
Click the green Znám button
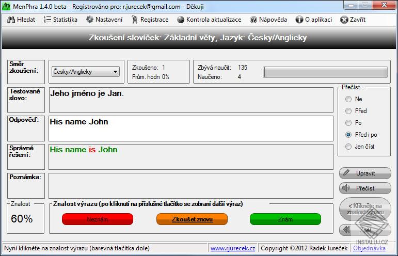285,219
